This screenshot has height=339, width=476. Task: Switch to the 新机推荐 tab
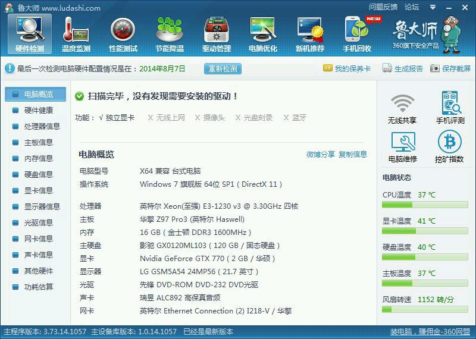coord(310,34)
